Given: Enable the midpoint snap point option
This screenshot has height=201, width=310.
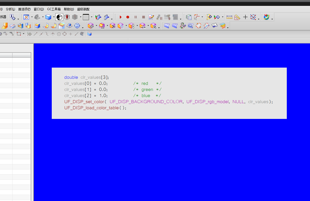Looking at the screenshot, I should pos(41,34).
